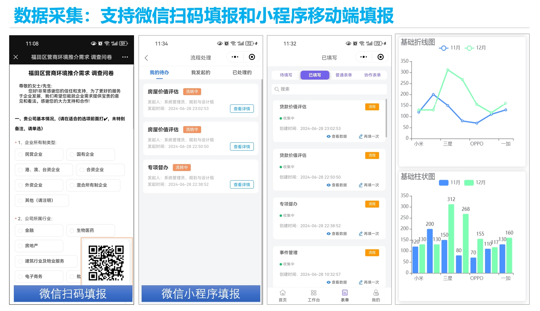This screenshot has width=540, height=311.
Task: Click 查看数据 on the 专项督办 form entry
Action: (x=337, y=233)
